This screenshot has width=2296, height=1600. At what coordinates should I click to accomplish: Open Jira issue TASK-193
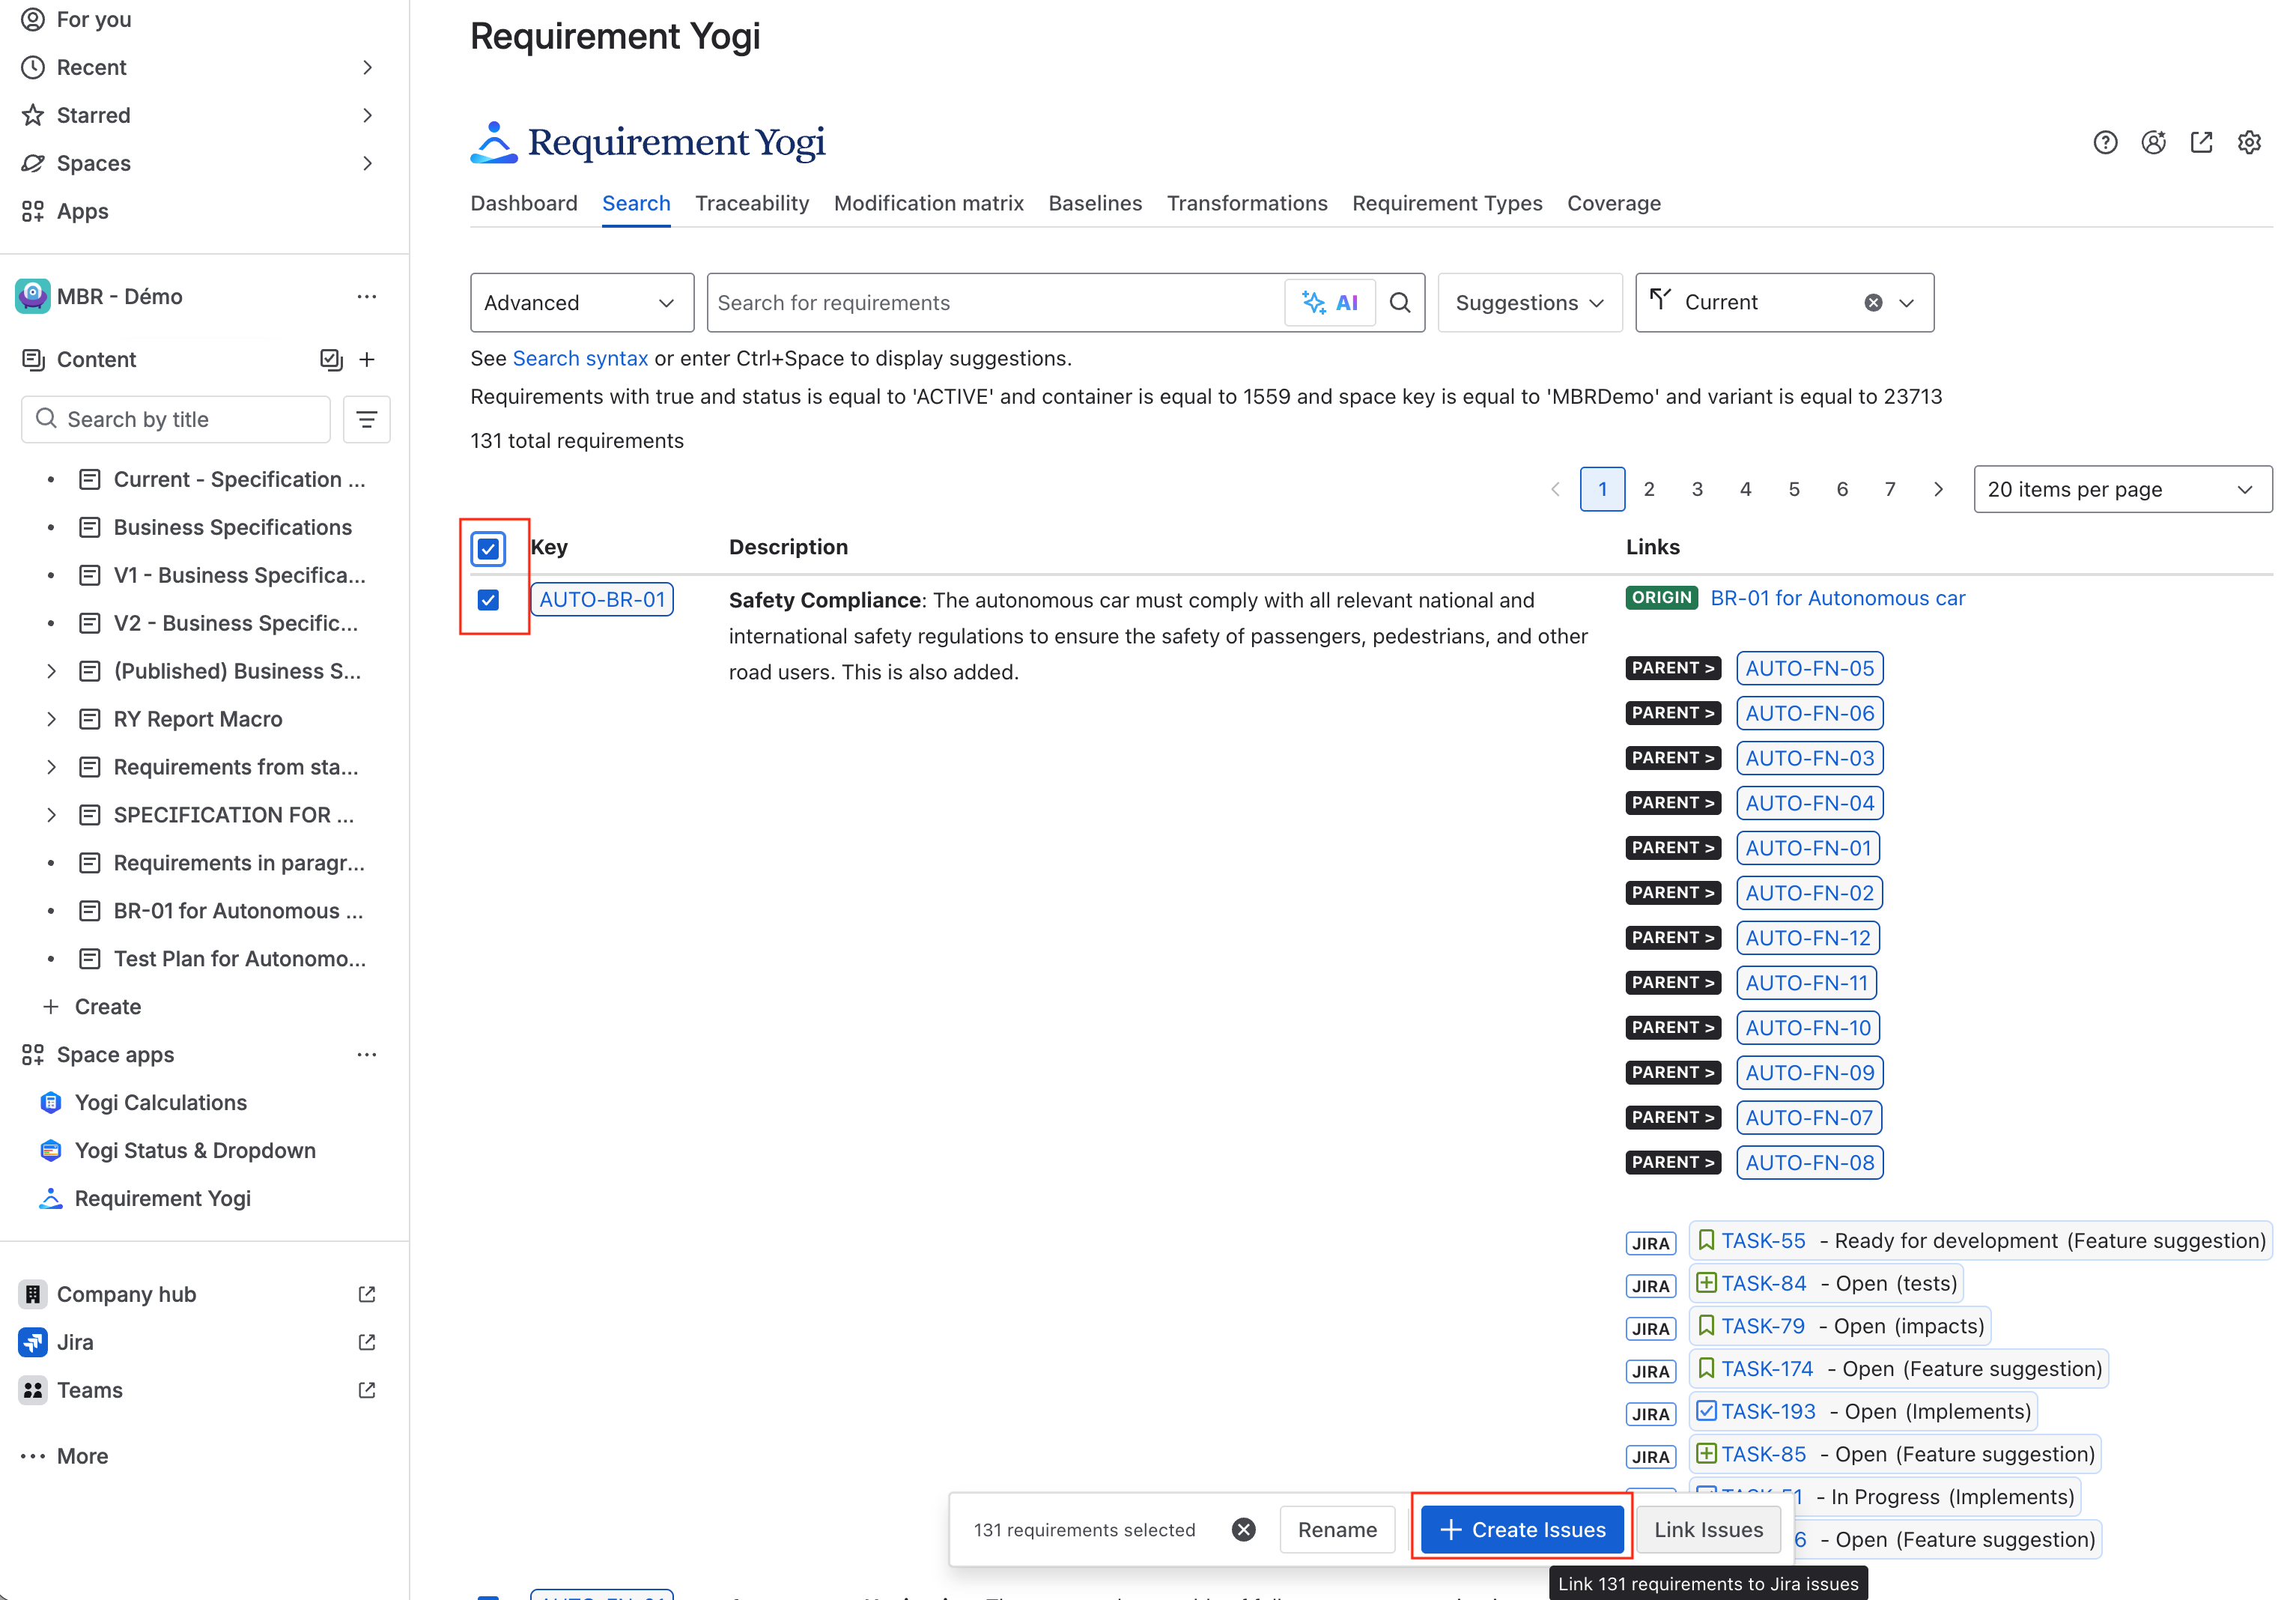tap(1768, 1412)
